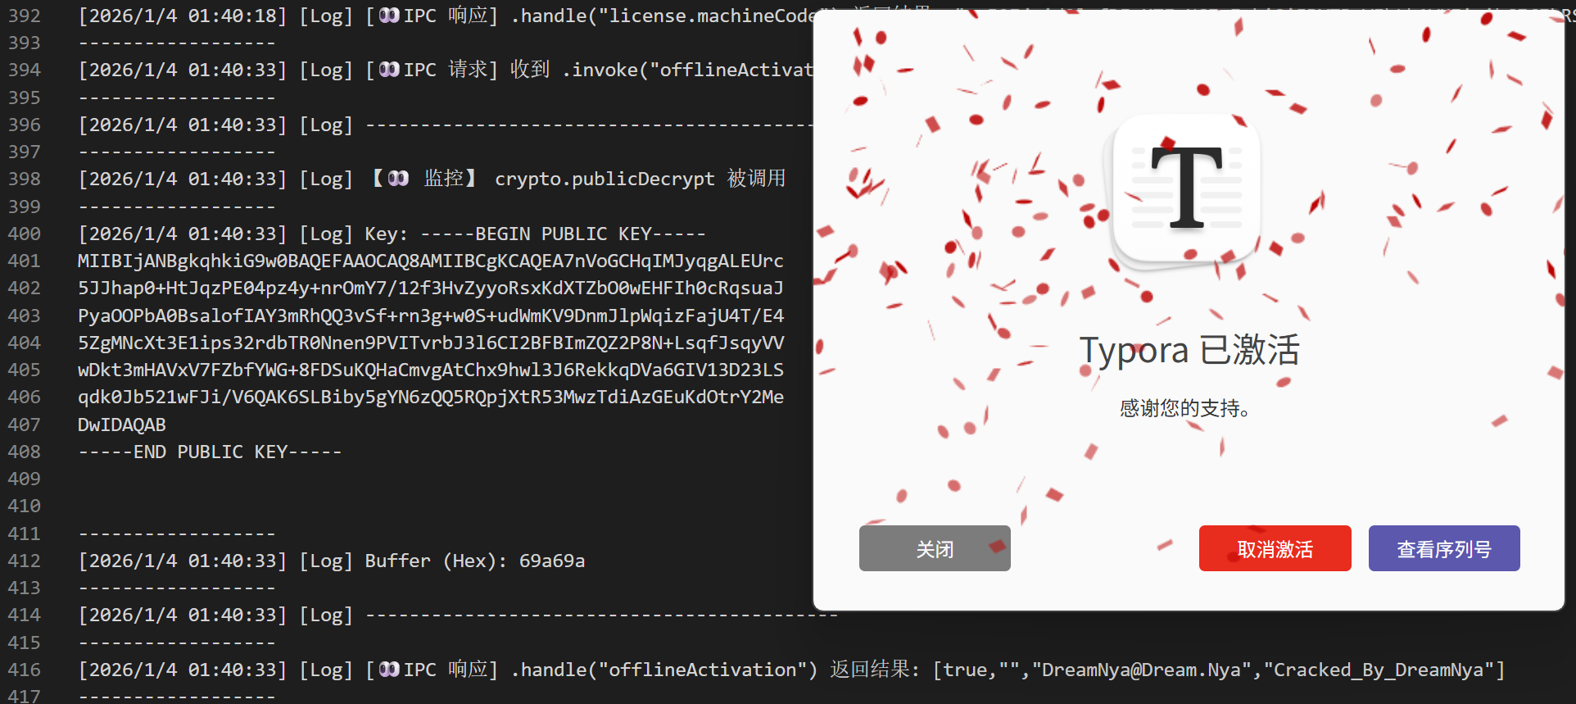Click the Typora logo icon in dialog
The height and width of the screenshot is (704, 1576).
click(1187, 189)
